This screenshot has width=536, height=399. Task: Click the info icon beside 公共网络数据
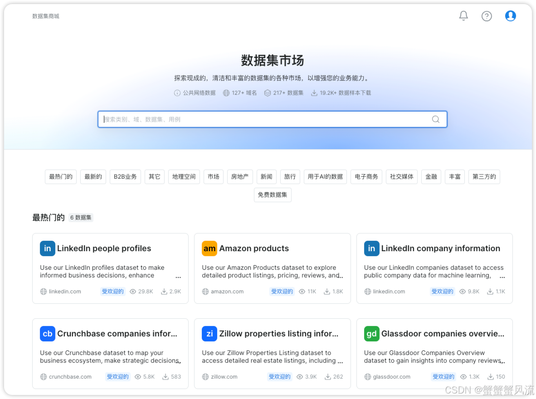pyautogui.click(x=177, y=93)
